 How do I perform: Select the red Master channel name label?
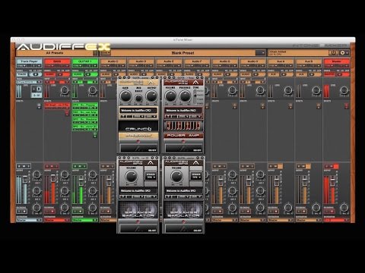(x=337, y=61)
